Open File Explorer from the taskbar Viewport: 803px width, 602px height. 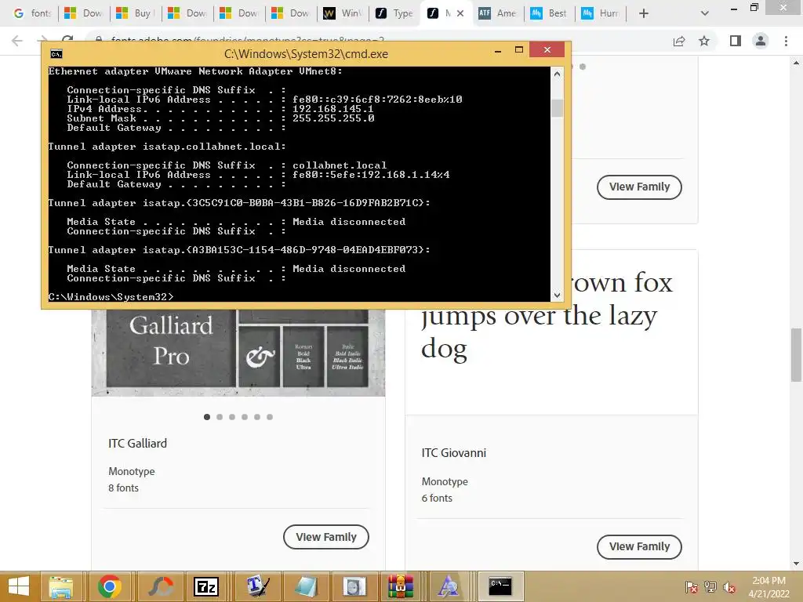[x=61, y=586]
